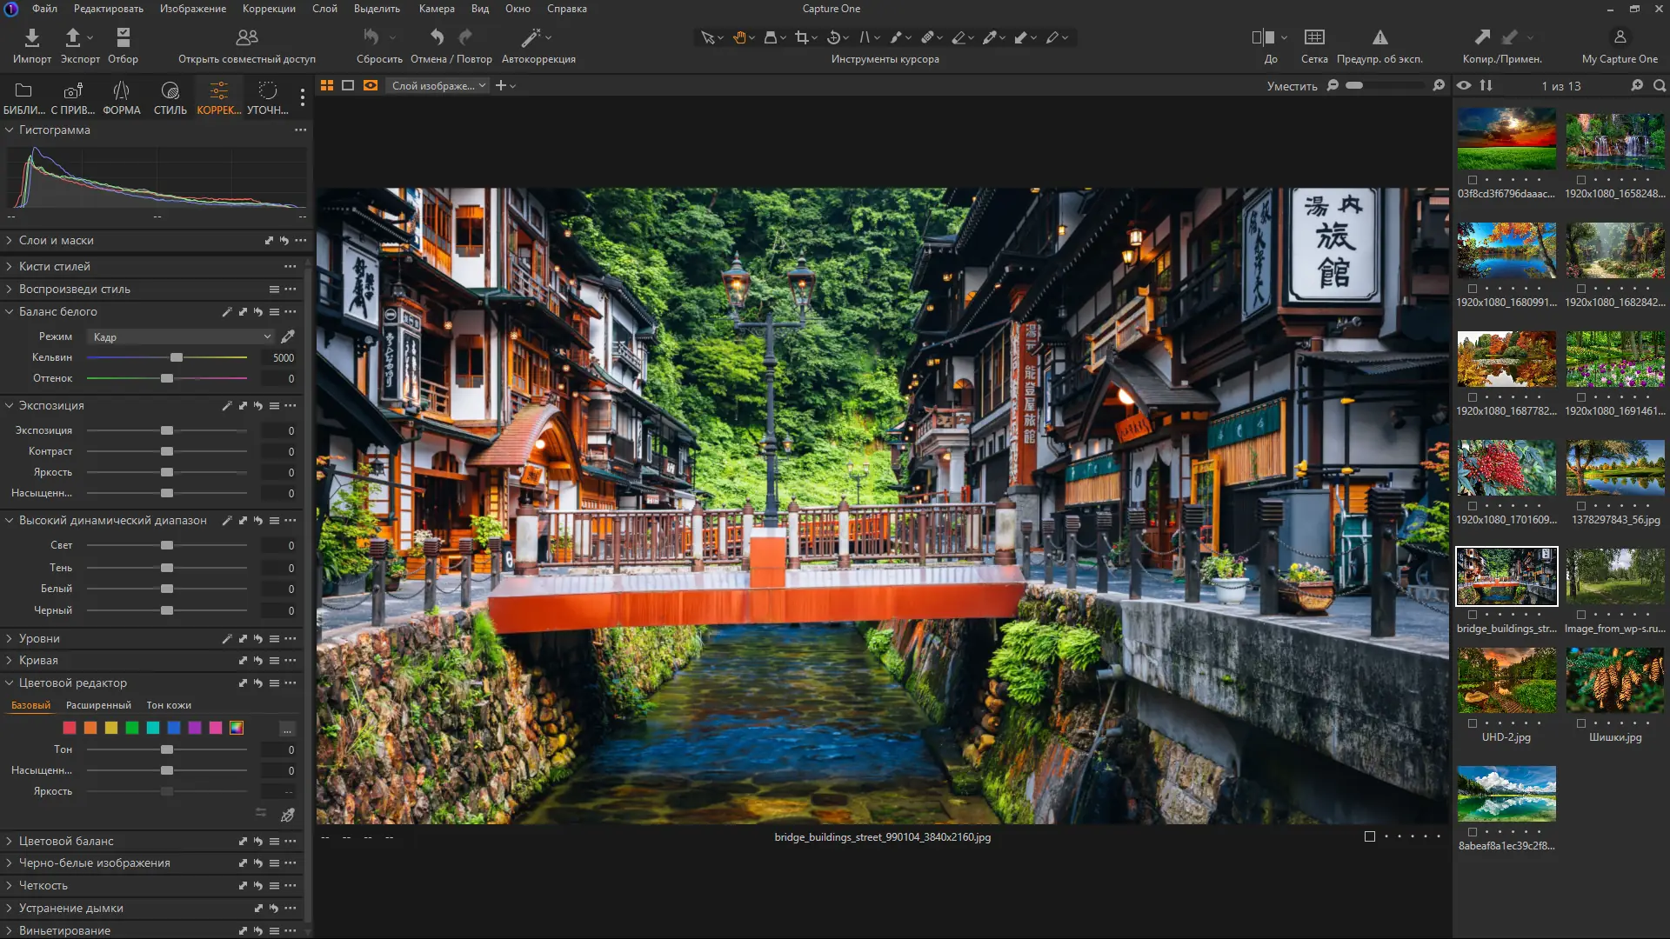This screenshot has height=939, width=1670.
Task: Expand the Слои и маски panel
Action: pyautogui.click(x=56, y=240)
